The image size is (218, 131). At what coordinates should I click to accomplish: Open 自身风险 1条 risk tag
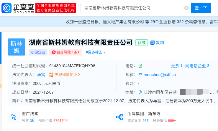pos(65,52)
